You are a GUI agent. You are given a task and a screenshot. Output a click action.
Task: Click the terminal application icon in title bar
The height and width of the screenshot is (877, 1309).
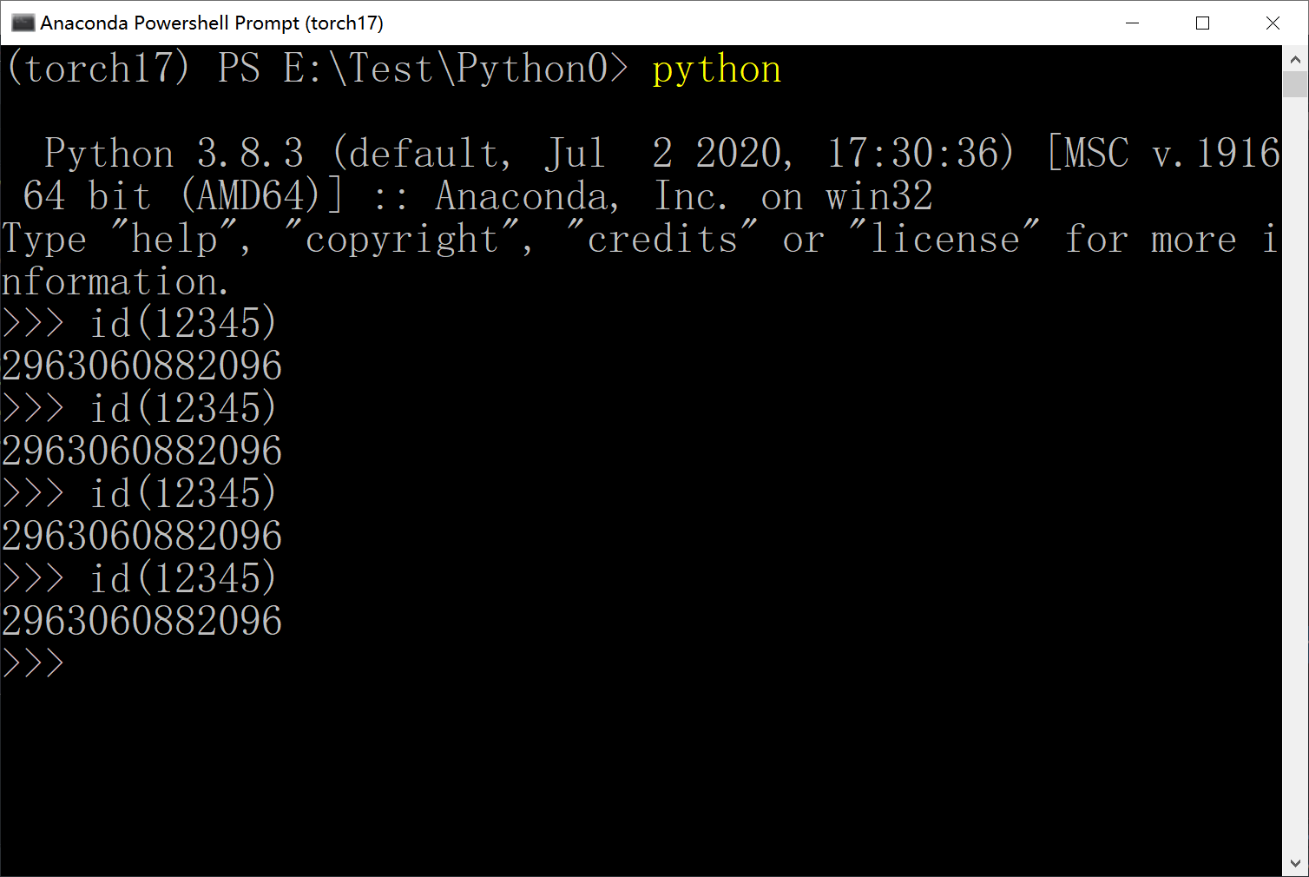pos(23,23)
